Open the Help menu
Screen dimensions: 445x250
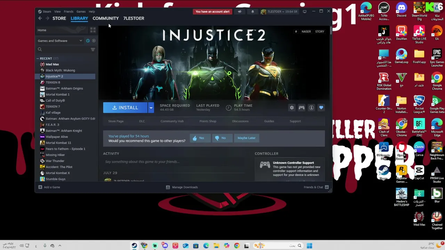[x=92, y=11]
